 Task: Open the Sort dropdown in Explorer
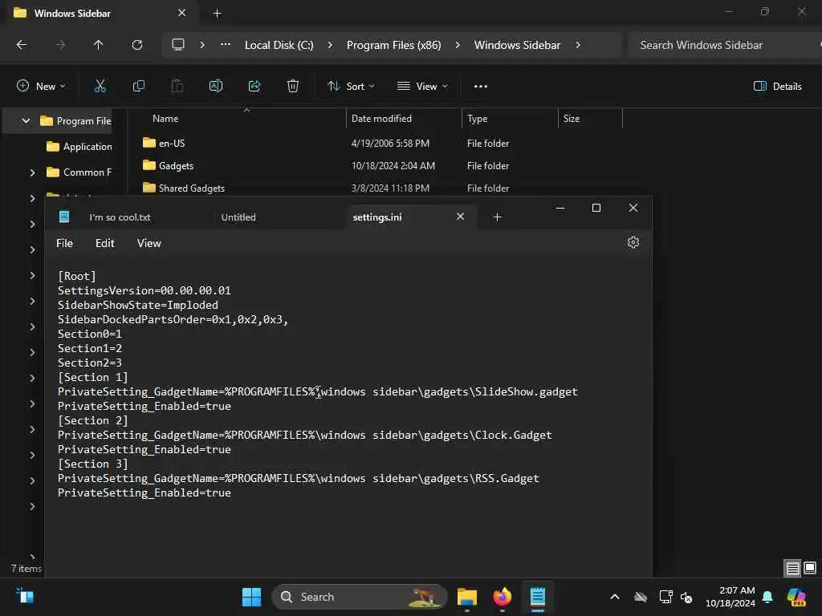351,87
